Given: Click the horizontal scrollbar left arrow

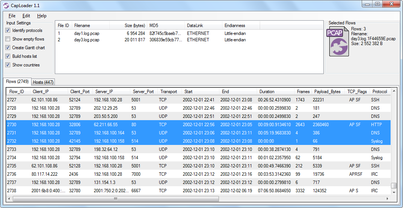Looking at the screenshot, I should coord(10,199).
